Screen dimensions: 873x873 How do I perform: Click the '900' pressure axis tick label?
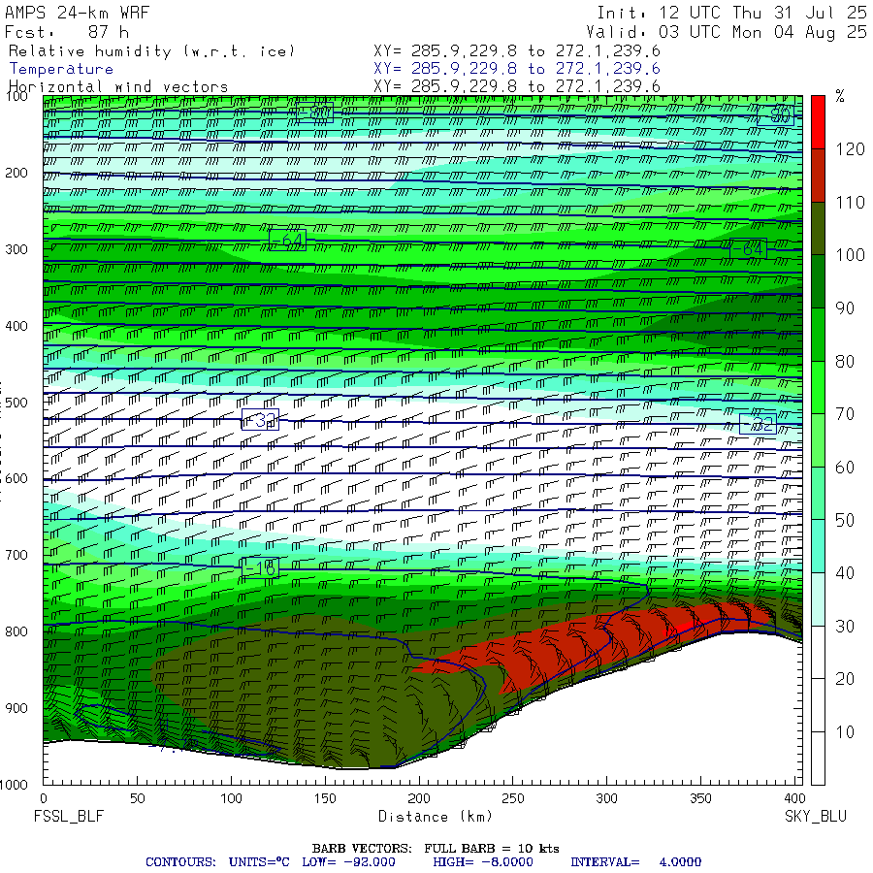click(x=16, y=708)
